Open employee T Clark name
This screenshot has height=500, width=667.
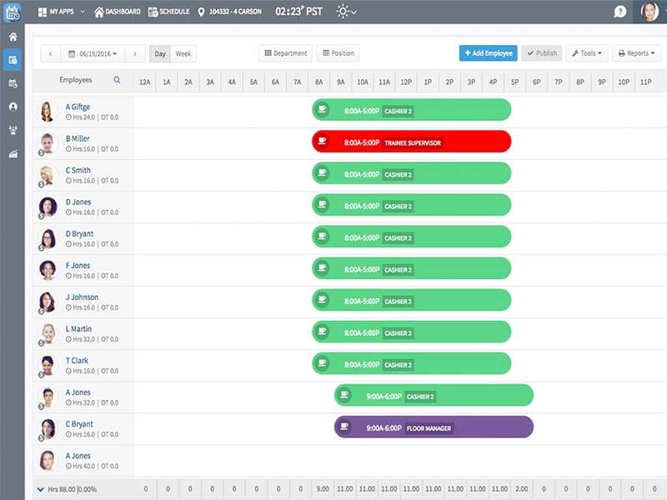click(x=77, y=361)
